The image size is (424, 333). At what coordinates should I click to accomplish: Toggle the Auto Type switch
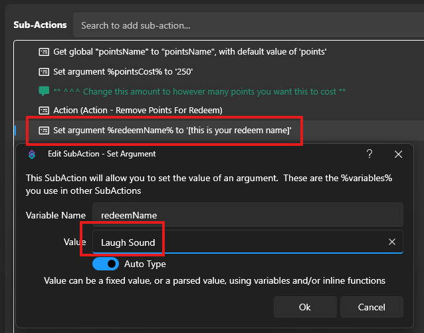point(106,264)
